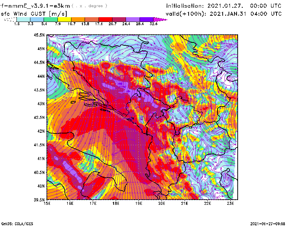Image resolution: width=293 pixels, height=226 pixels.
Task: Click the '43.5N' latitude label
Action: (39, 90)
